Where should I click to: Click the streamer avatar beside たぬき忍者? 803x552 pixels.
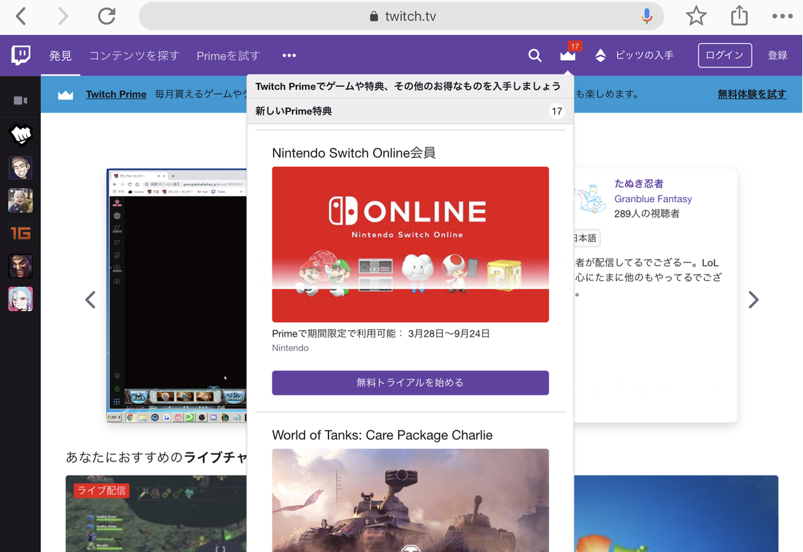point(590,198)
